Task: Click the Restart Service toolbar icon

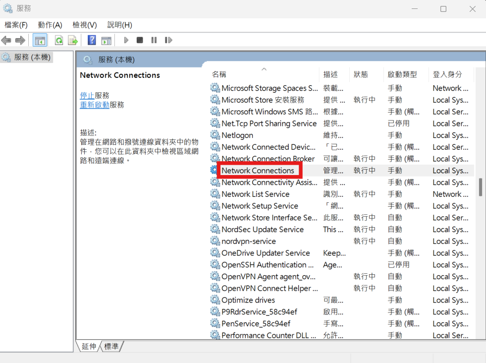Action: 168,40
